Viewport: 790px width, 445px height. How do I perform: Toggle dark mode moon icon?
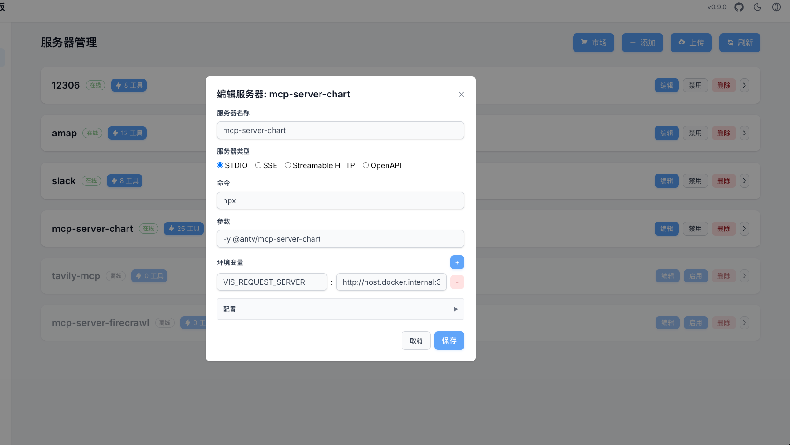tap(758, 7)
